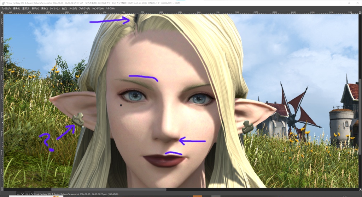
Task: Click the horizontal ruler above the canvas
Action: (x=181, y=13)
